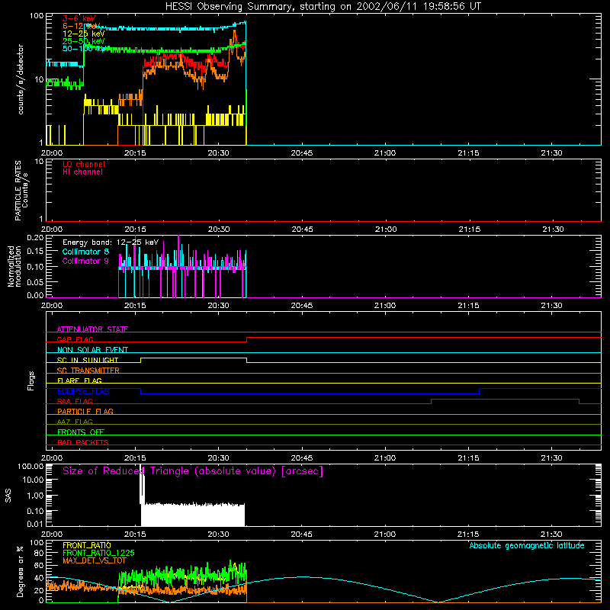610x610 pixels.
Task: Click the HI channel legend label
Action: coord(82,172)
